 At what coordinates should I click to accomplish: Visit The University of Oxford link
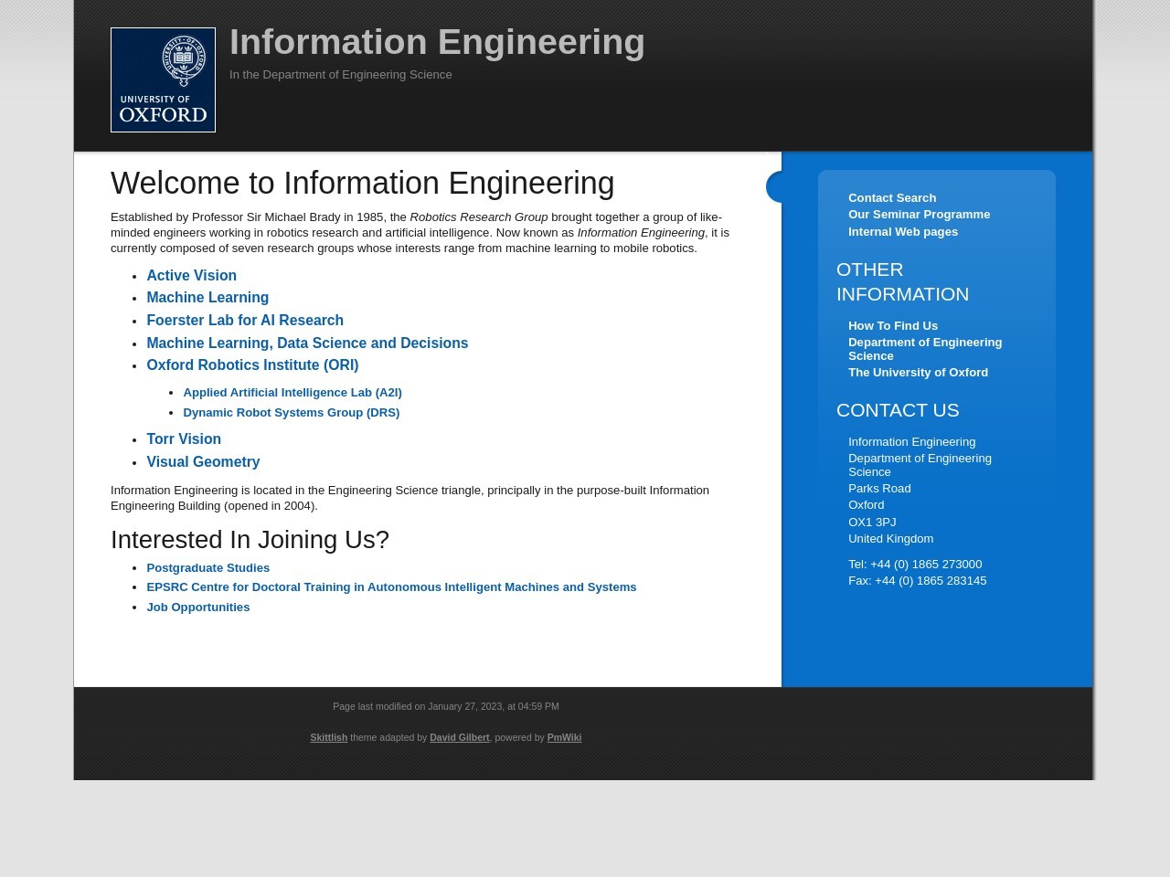point(918,372)
